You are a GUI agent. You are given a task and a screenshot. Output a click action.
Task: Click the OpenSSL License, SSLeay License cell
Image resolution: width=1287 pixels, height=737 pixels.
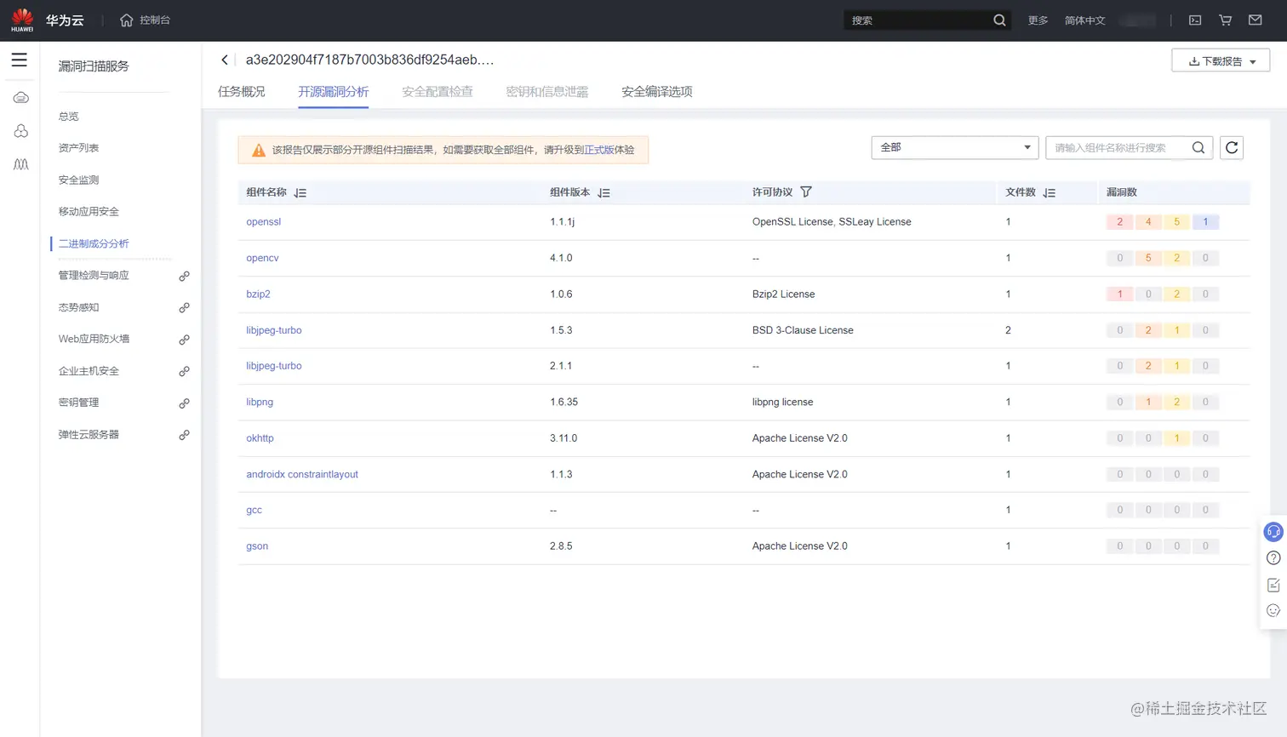[x=832, y=222]
